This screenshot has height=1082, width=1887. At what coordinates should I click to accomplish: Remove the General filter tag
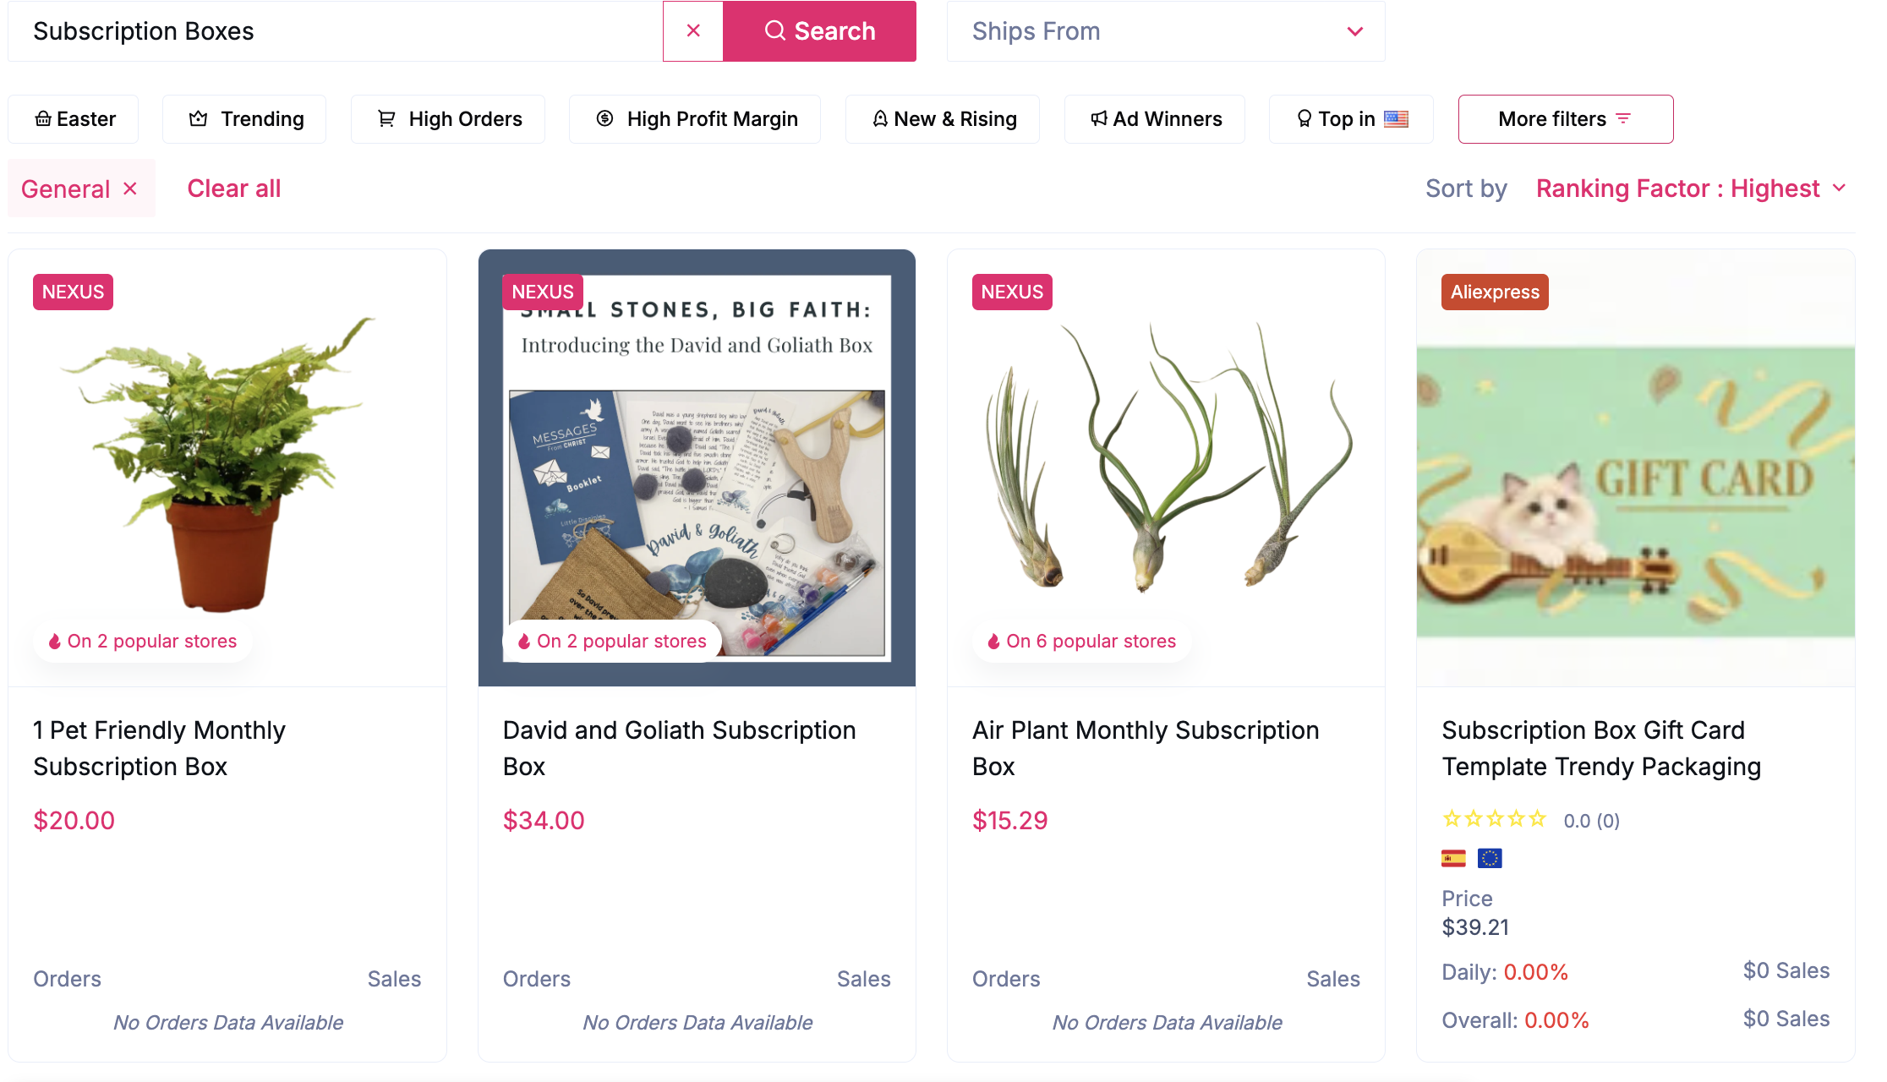pos(131,188)
